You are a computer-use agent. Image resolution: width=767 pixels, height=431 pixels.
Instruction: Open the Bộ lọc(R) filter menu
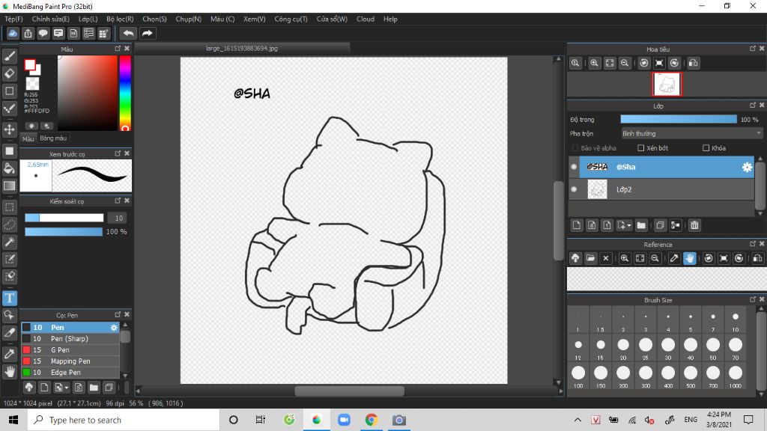coord(120,19)
